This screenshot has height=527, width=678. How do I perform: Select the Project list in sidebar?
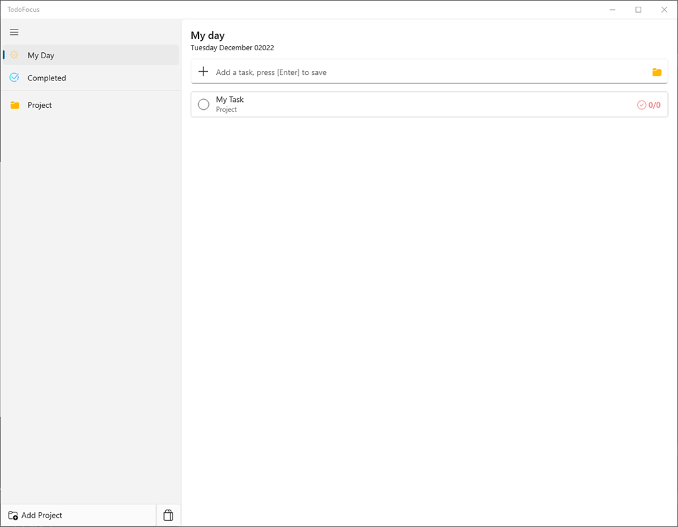[x=39, y=105]
